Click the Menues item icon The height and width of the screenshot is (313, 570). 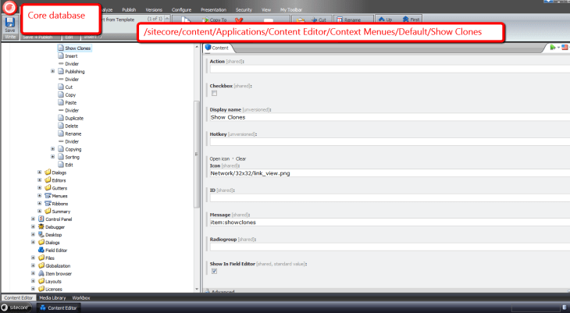point(48,196)
